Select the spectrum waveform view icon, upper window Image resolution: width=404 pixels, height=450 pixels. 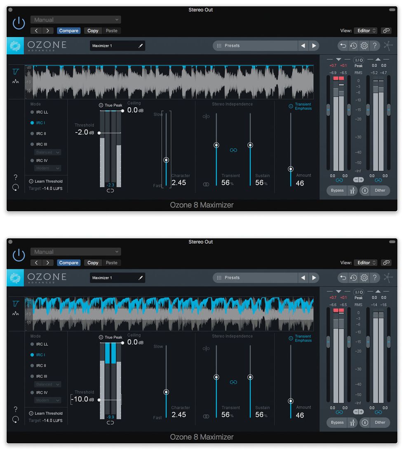click(16, 82)
